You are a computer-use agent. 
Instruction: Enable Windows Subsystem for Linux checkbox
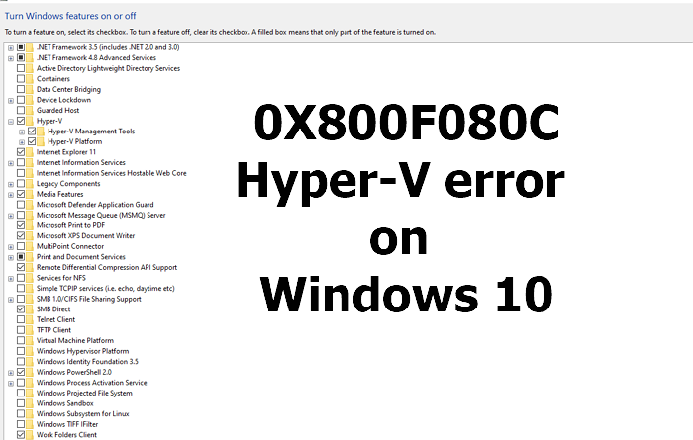[21, 414]
